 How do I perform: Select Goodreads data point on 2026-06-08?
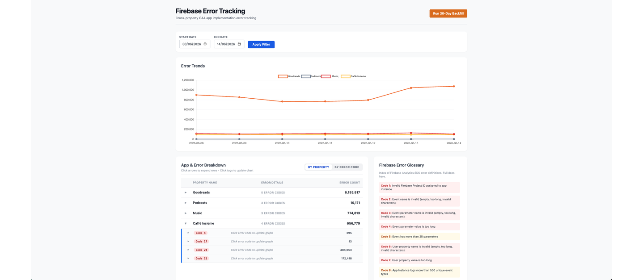coord(196,95)
